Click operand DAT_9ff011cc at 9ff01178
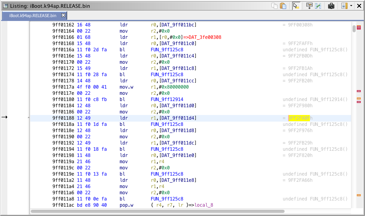This screenshot has width=365, height=216. [x=178, y=81]
